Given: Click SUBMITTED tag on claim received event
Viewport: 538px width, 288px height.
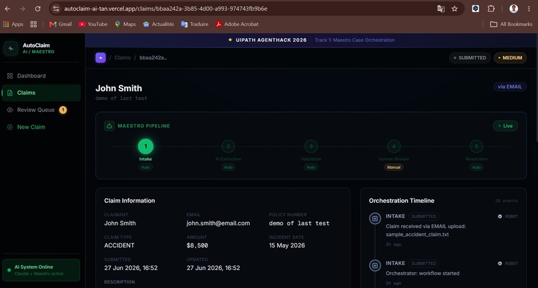Looking at the screenshot, I should click(424, 217).
